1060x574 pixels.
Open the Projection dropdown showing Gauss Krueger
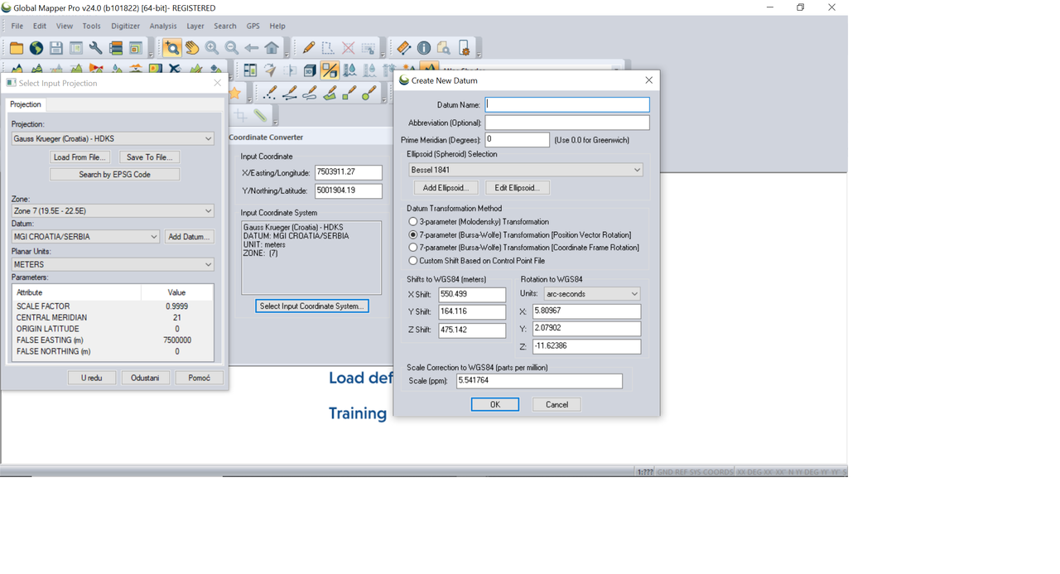[x=113, y=138]
